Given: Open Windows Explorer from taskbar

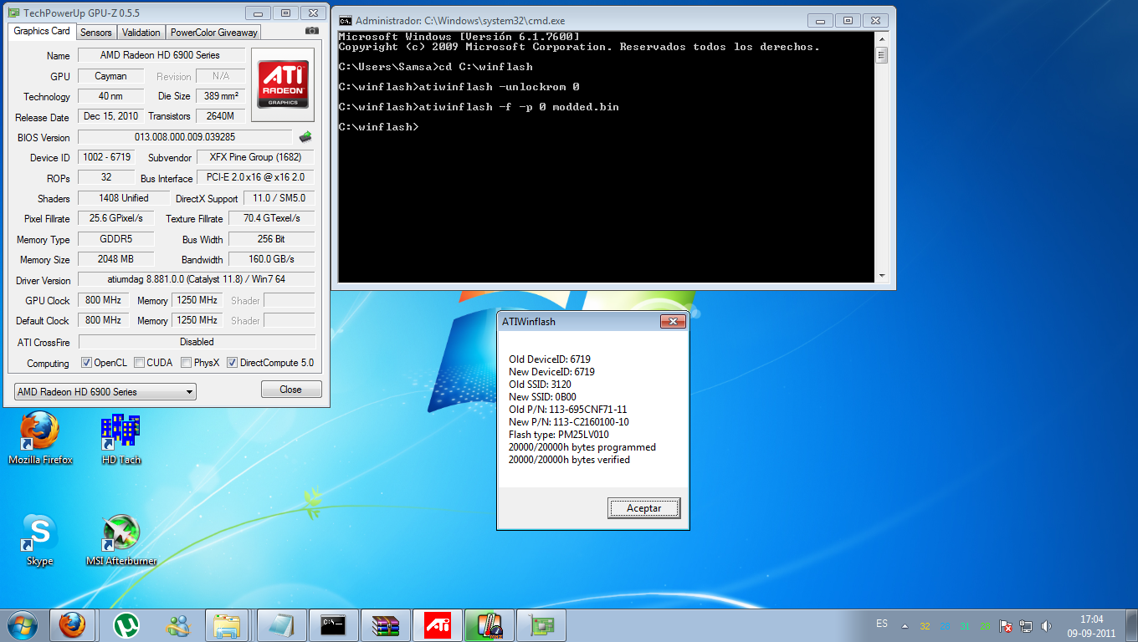Looking at the screenshot, I should click(x=228, y=624).
